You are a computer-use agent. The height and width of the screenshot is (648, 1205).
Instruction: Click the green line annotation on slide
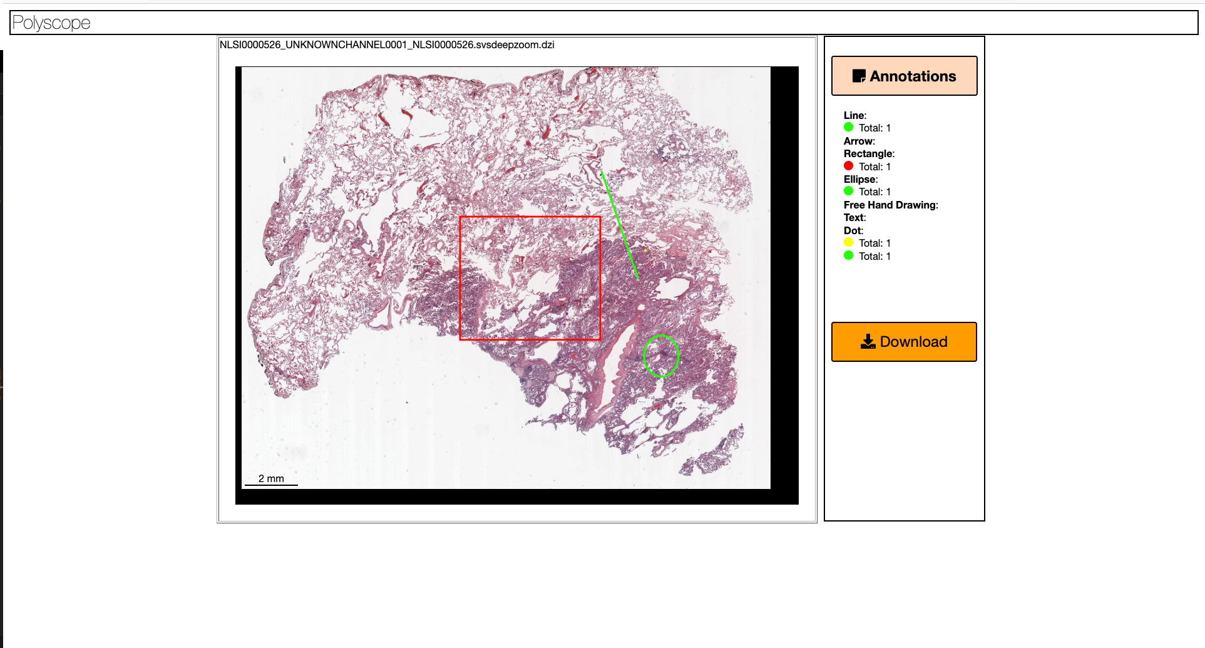620,225
